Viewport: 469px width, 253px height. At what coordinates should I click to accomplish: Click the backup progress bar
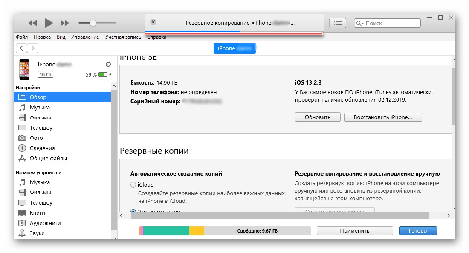pyautogui.click(x=234, y=31)
